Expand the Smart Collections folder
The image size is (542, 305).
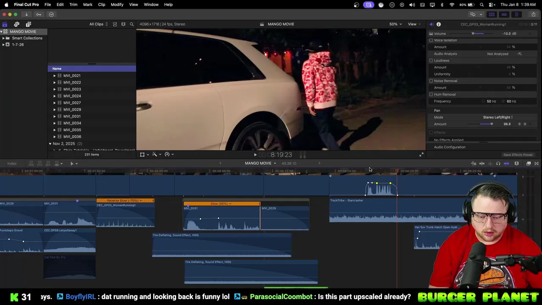3,38
